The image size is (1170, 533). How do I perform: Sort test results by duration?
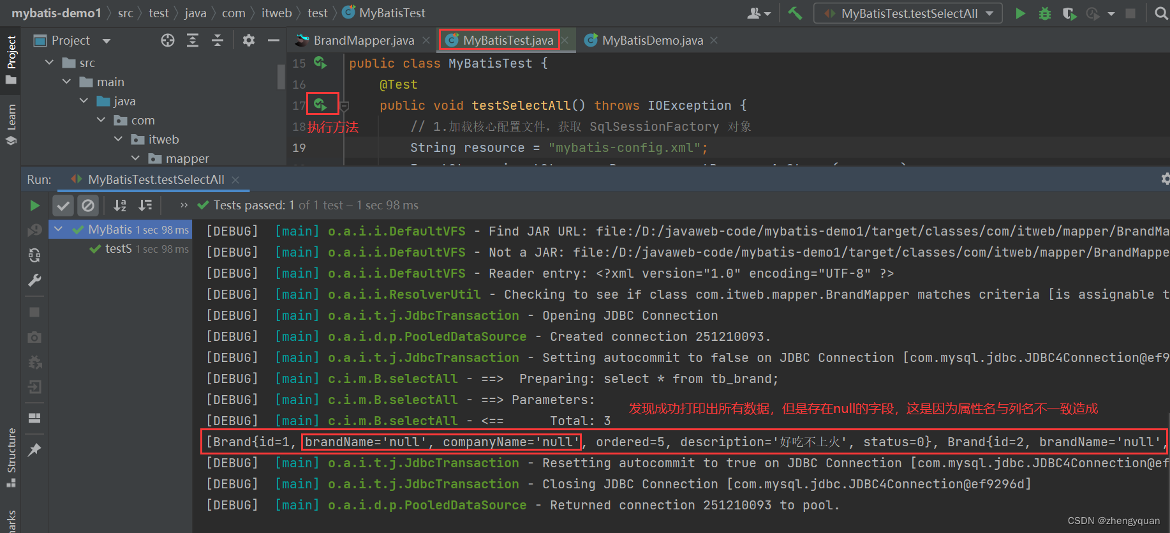(145, 206)
